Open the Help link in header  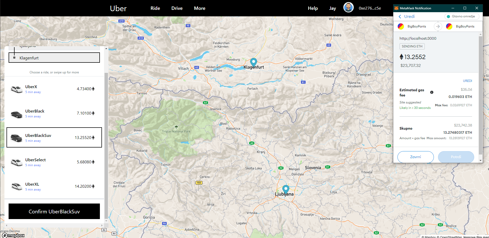point(313,8)
